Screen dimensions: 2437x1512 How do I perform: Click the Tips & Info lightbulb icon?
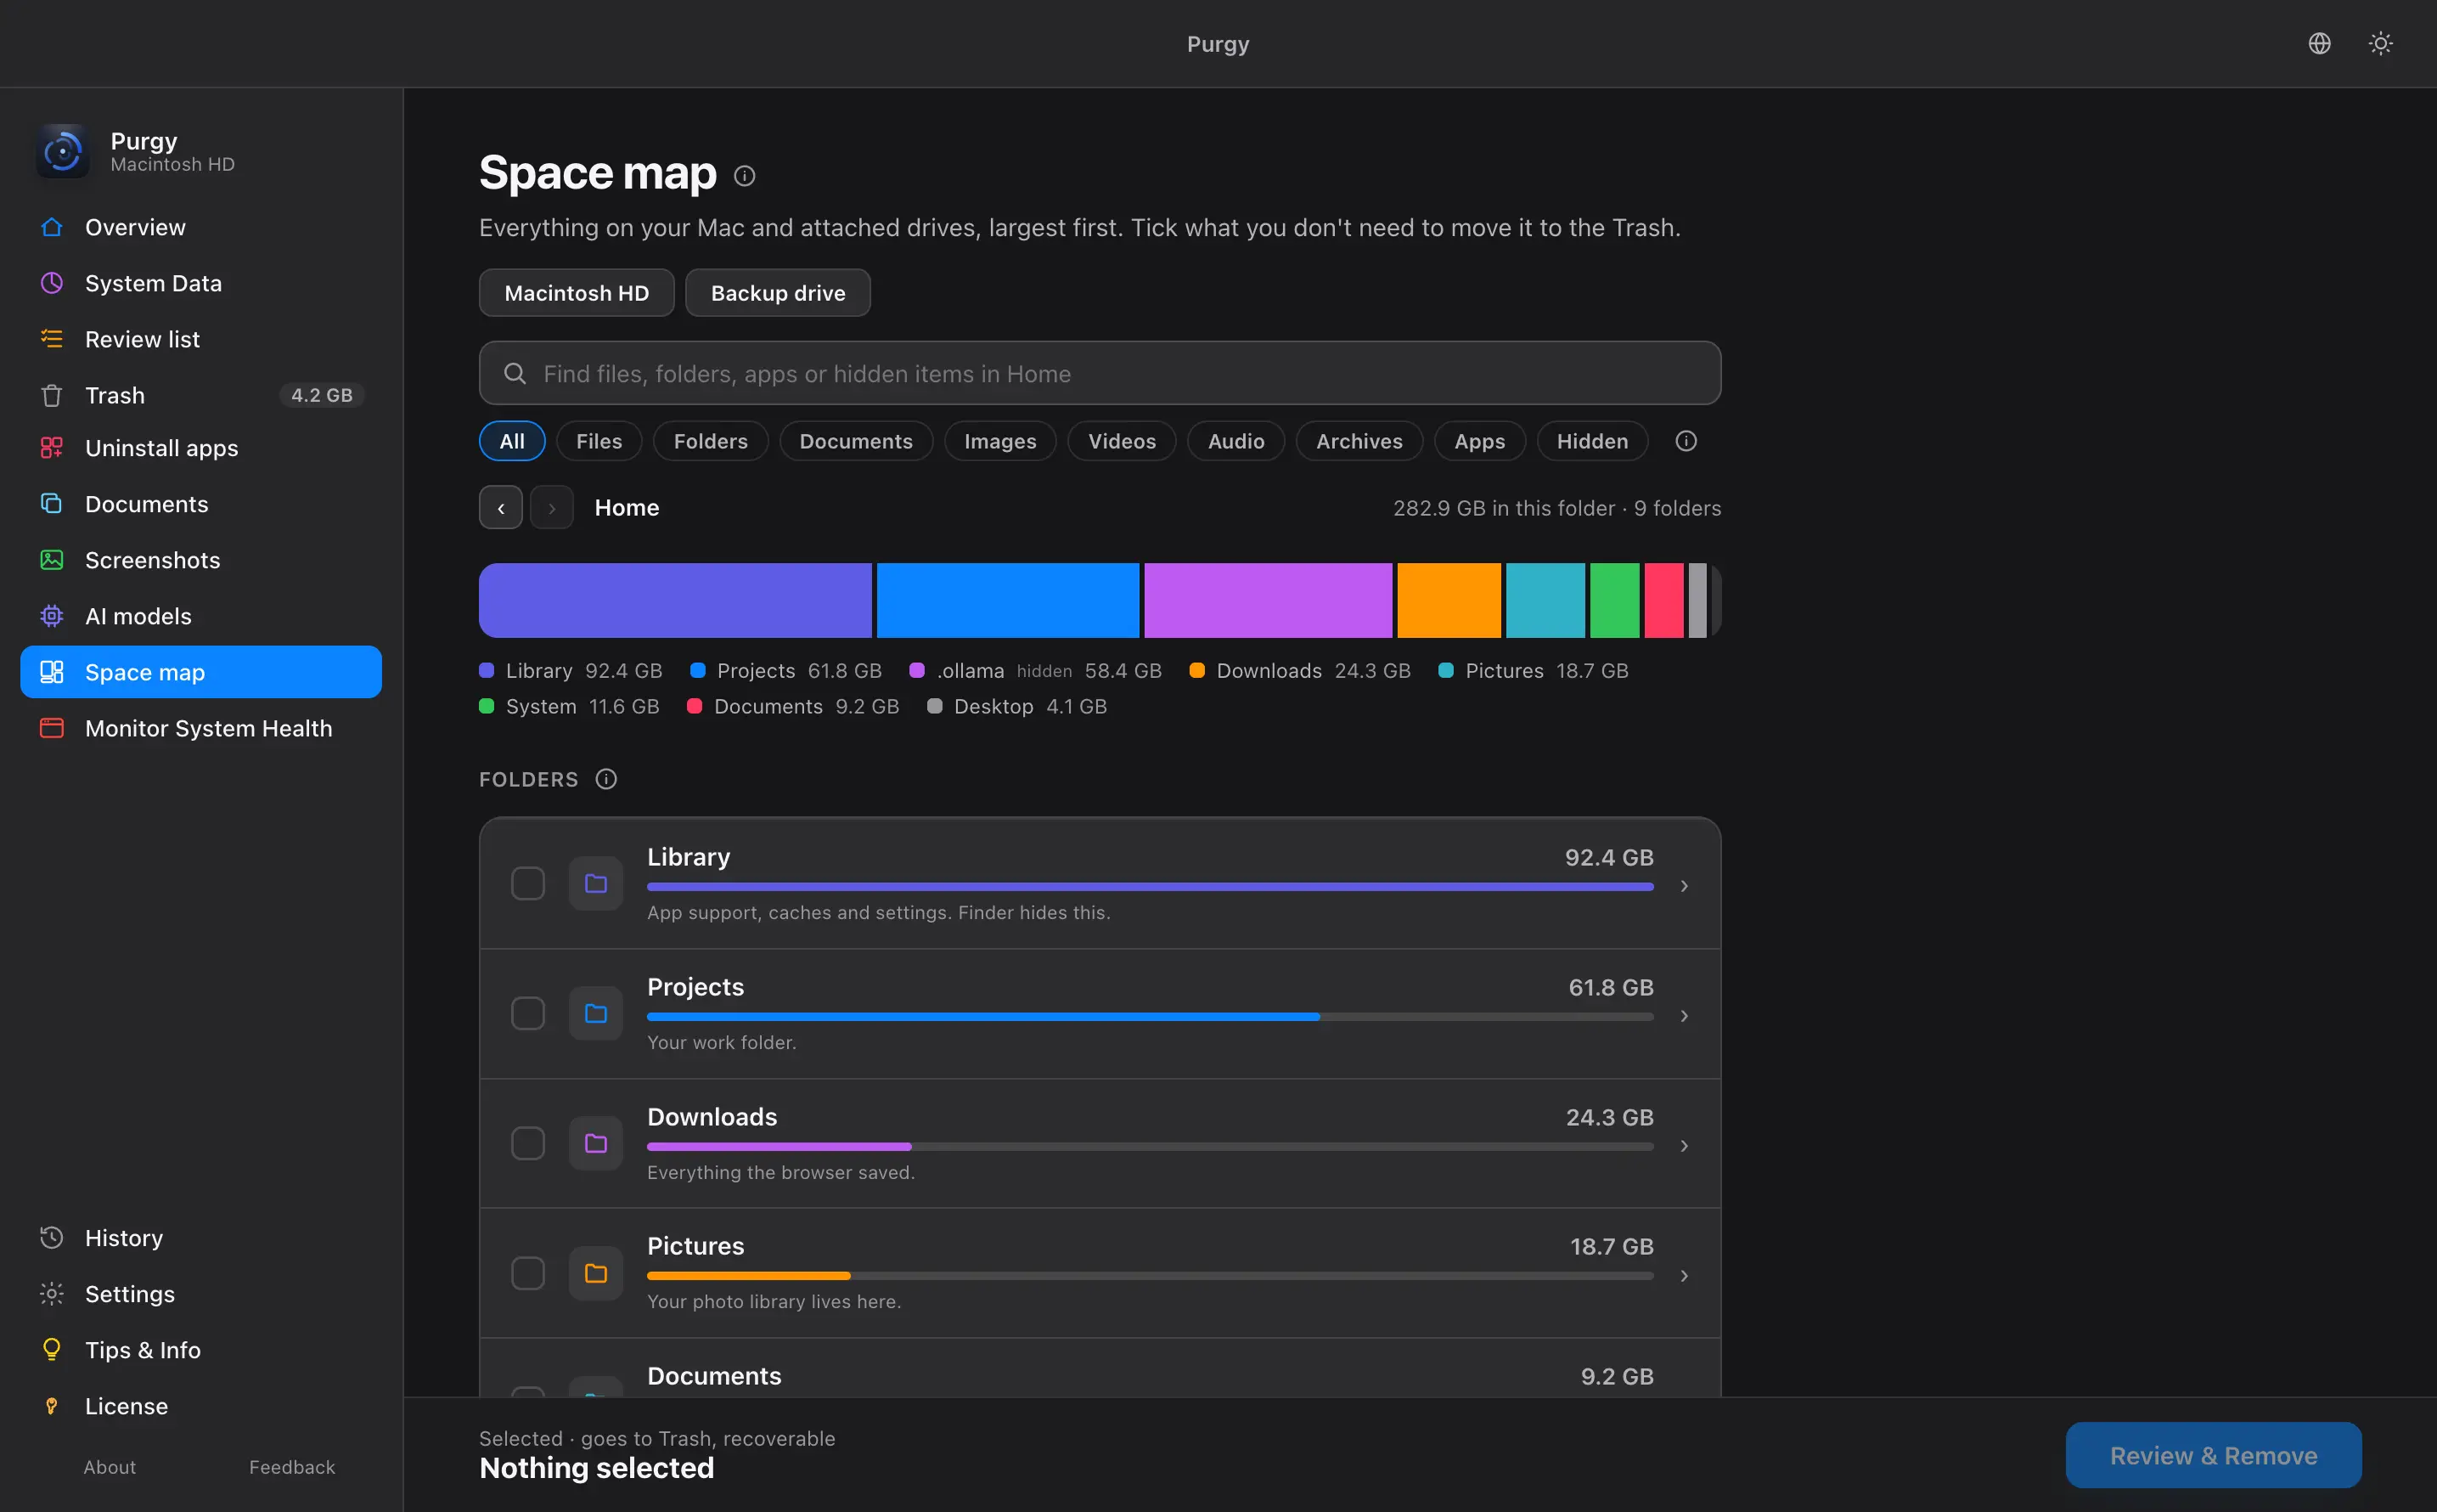52,1350
